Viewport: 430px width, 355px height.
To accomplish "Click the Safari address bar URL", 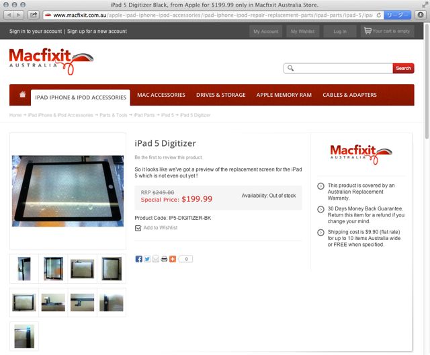I will (x=212, y=15).
